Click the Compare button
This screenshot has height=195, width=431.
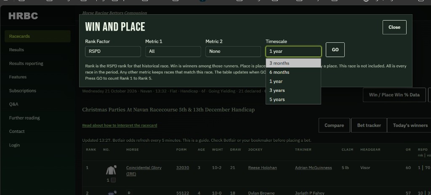click(x=334, y=125)
